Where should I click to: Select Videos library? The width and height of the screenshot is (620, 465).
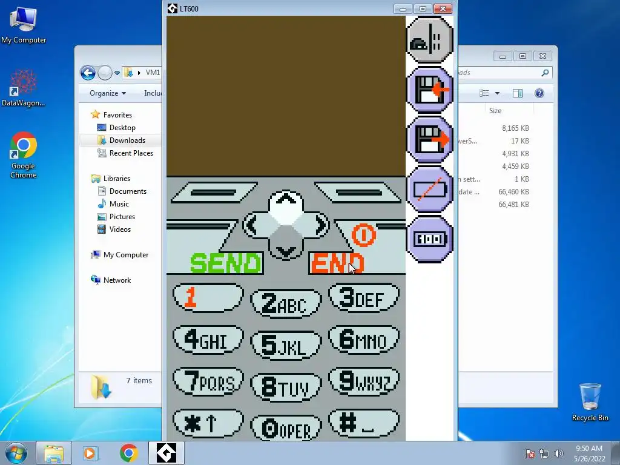[120, 229]
